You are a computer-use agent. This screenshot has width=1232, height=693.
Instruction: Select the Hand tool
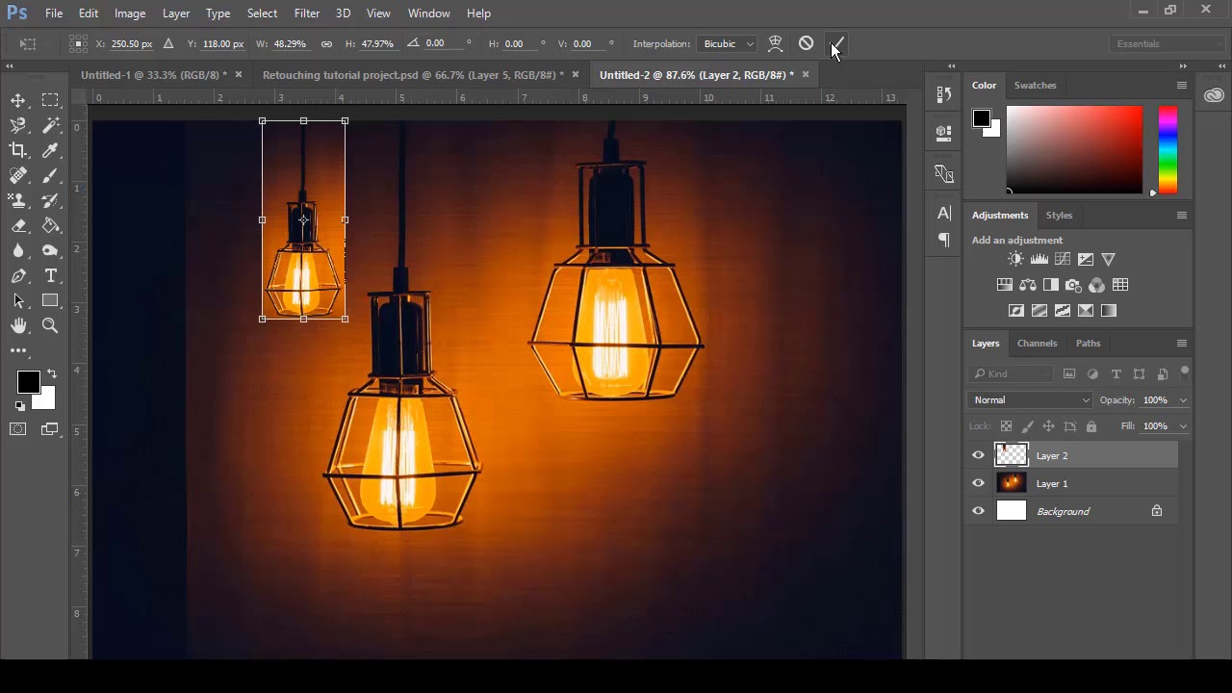pos(18,325)
